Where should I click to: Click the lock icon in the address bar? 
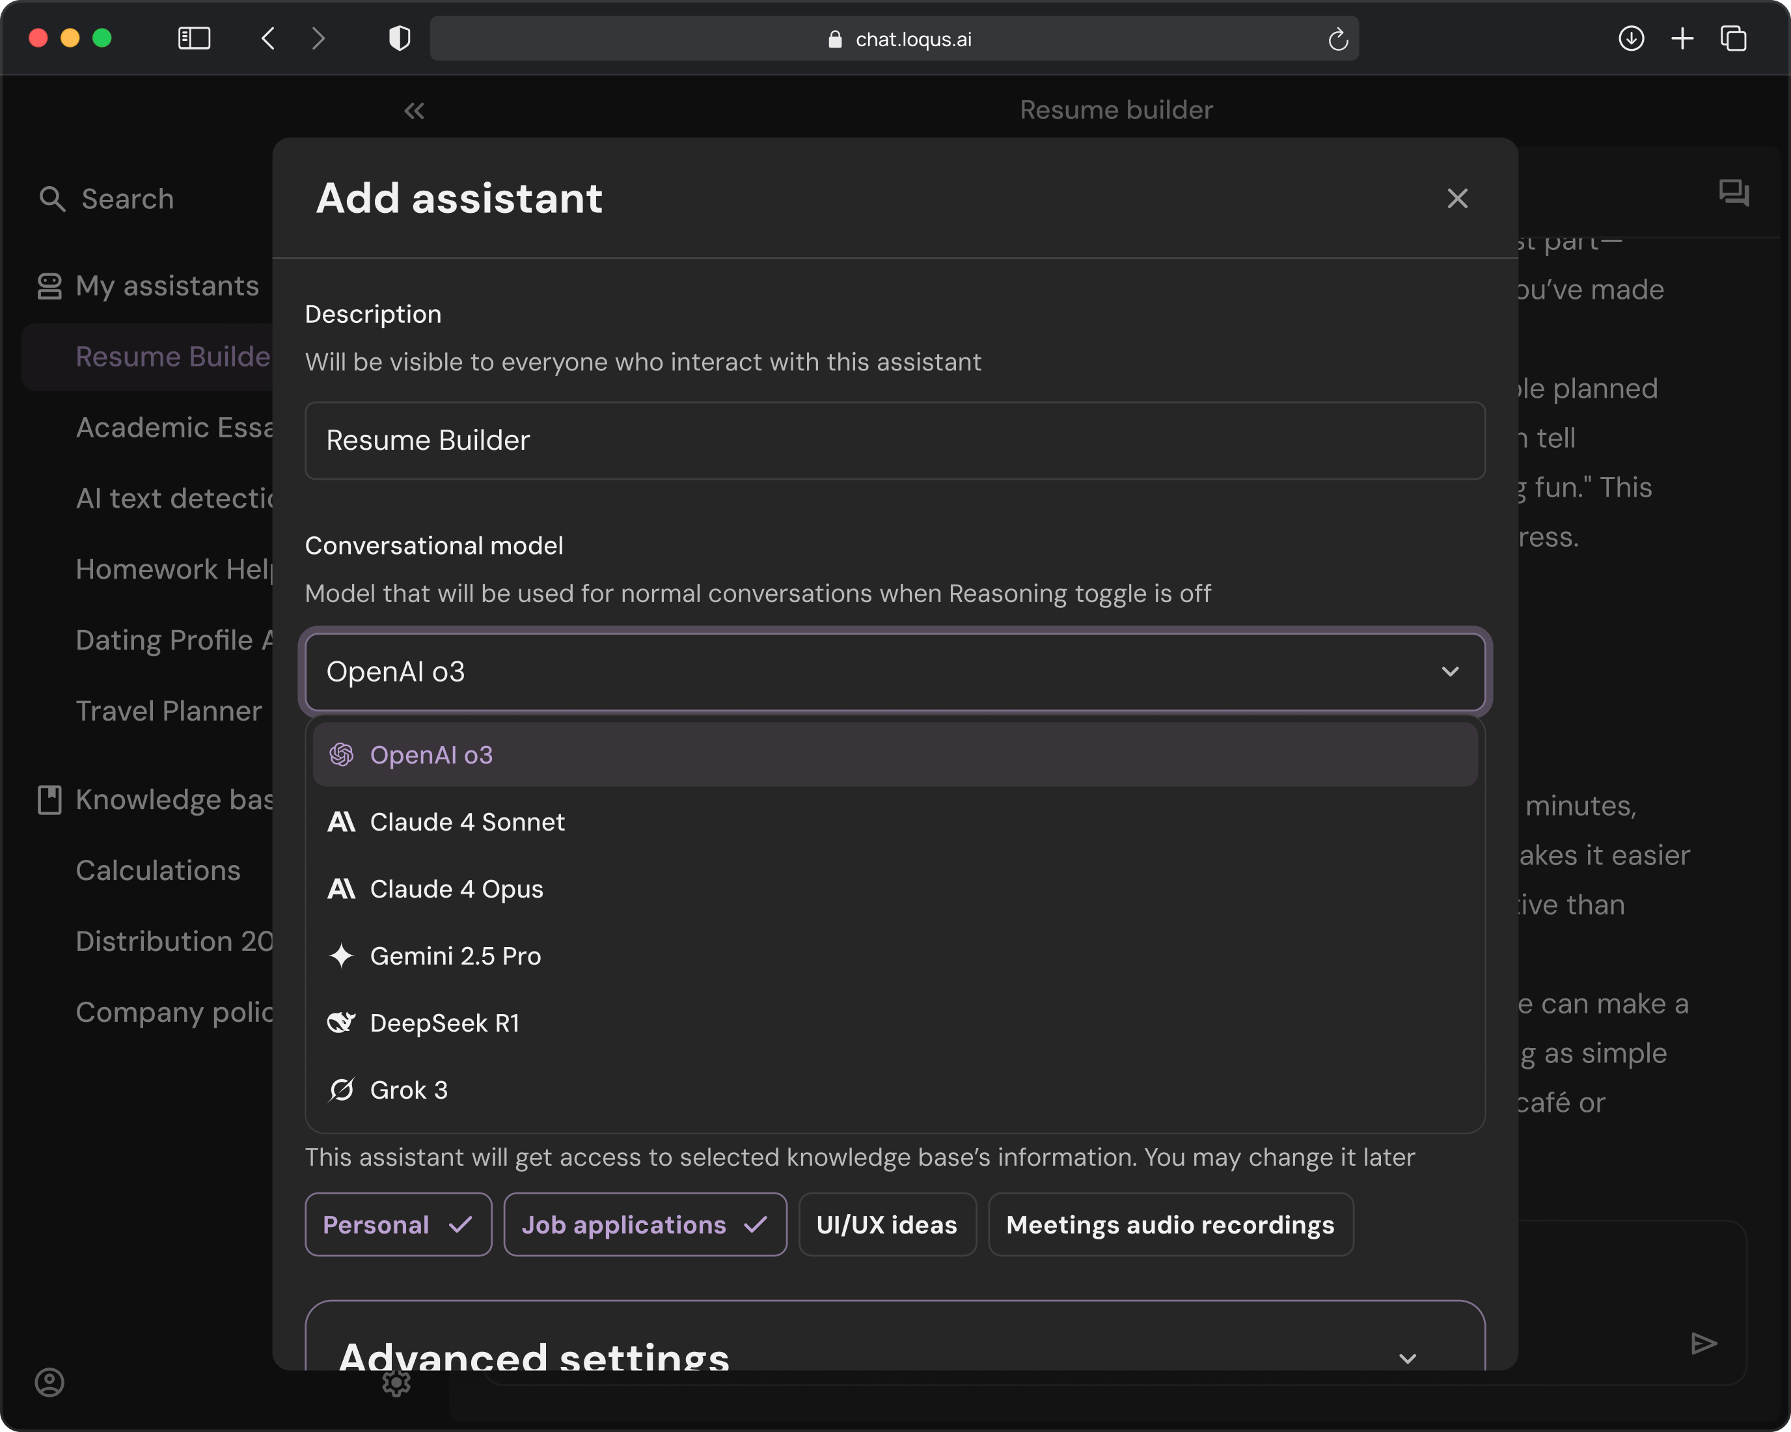click(x=835, y=39)
